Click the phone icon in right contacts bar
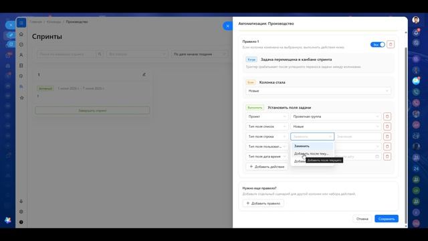The width and height of the screenshot is (428, 241). [x=416, y=92]
